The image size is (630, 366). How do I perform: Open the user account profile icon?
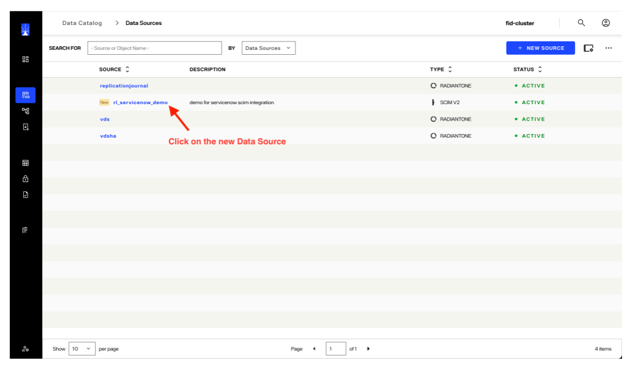click(x=606, y=23)
